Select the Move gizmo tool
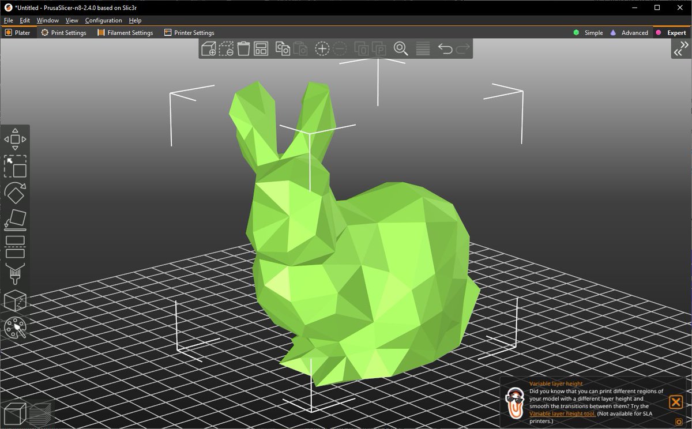The image size is (692, 429). pos(15,139)
